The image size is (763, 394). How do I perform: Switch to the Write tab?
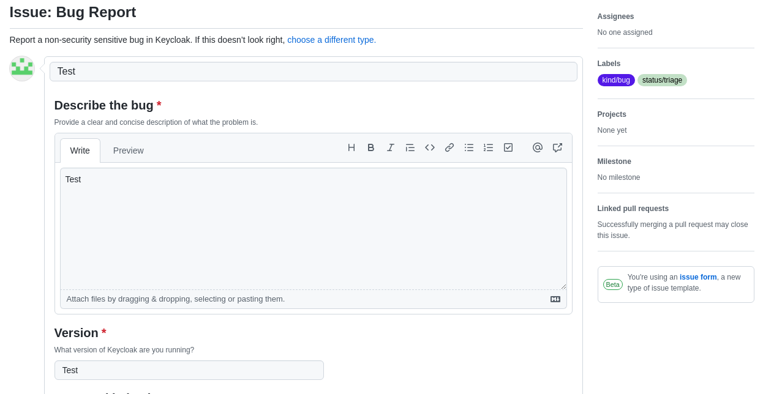pyautogui.click(x=80, y=151)
